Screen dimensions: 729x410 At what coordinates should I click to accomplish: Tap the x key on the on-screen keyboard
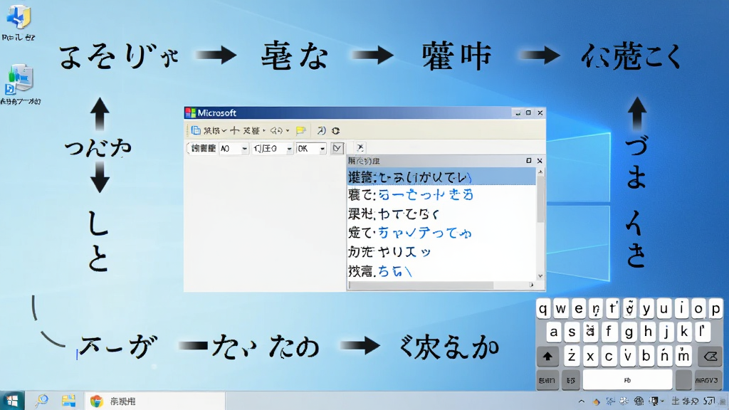[x=590, y=357]
